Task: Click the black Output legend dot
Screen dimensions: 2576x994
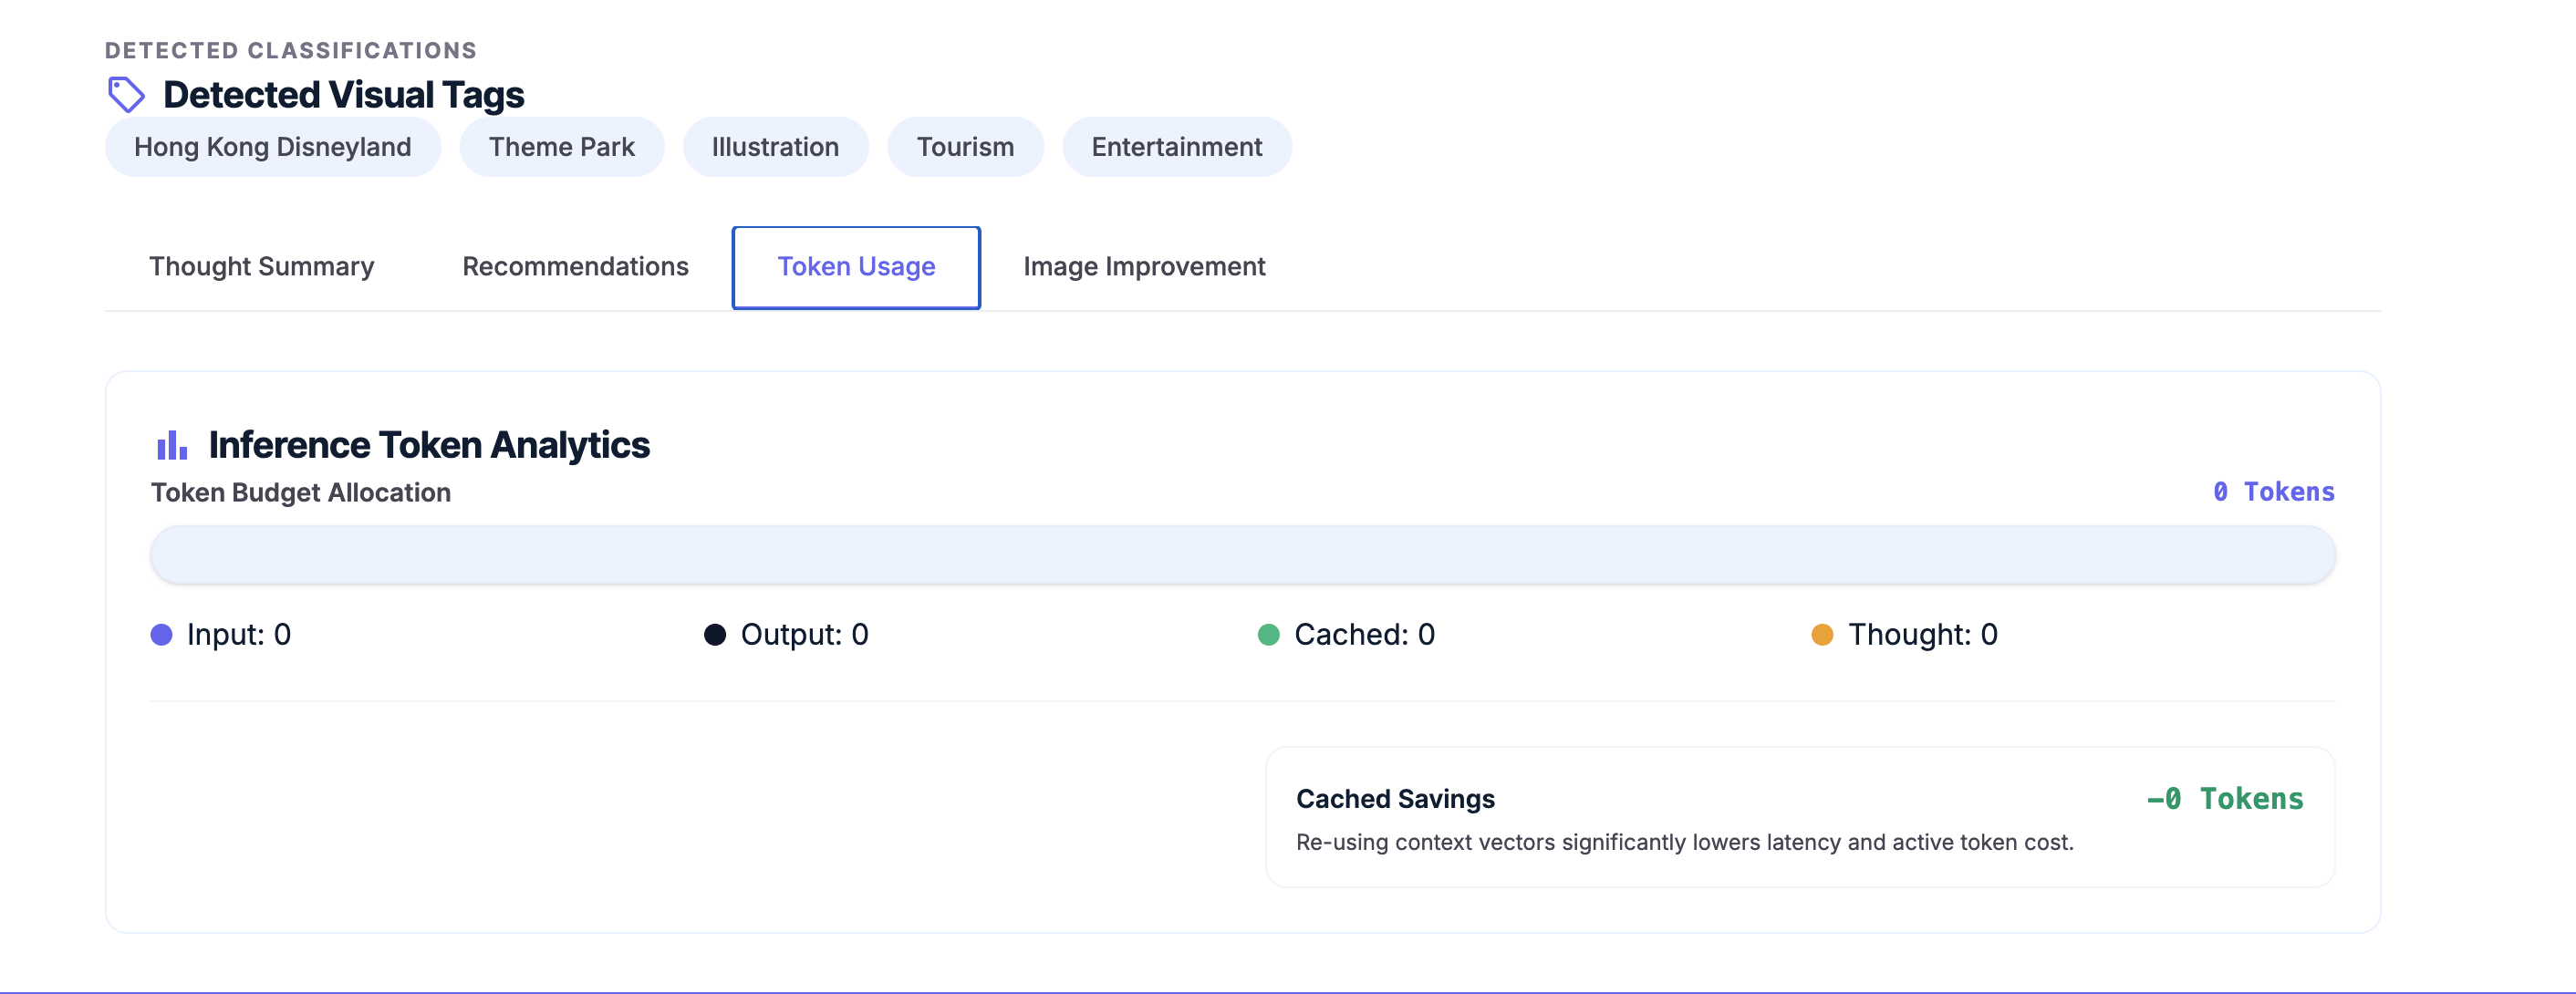Action: click(x=715, y=635)
